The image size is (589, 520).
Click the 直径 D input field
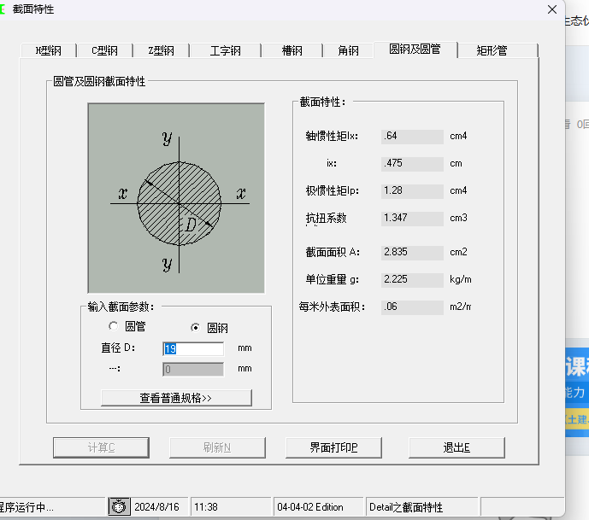click(x=193, y=348)
